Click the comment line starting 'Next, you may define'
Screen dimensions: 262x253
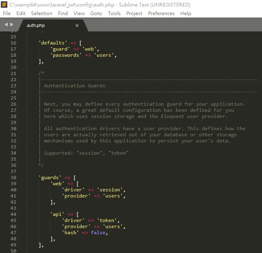[x=145, y=104]
